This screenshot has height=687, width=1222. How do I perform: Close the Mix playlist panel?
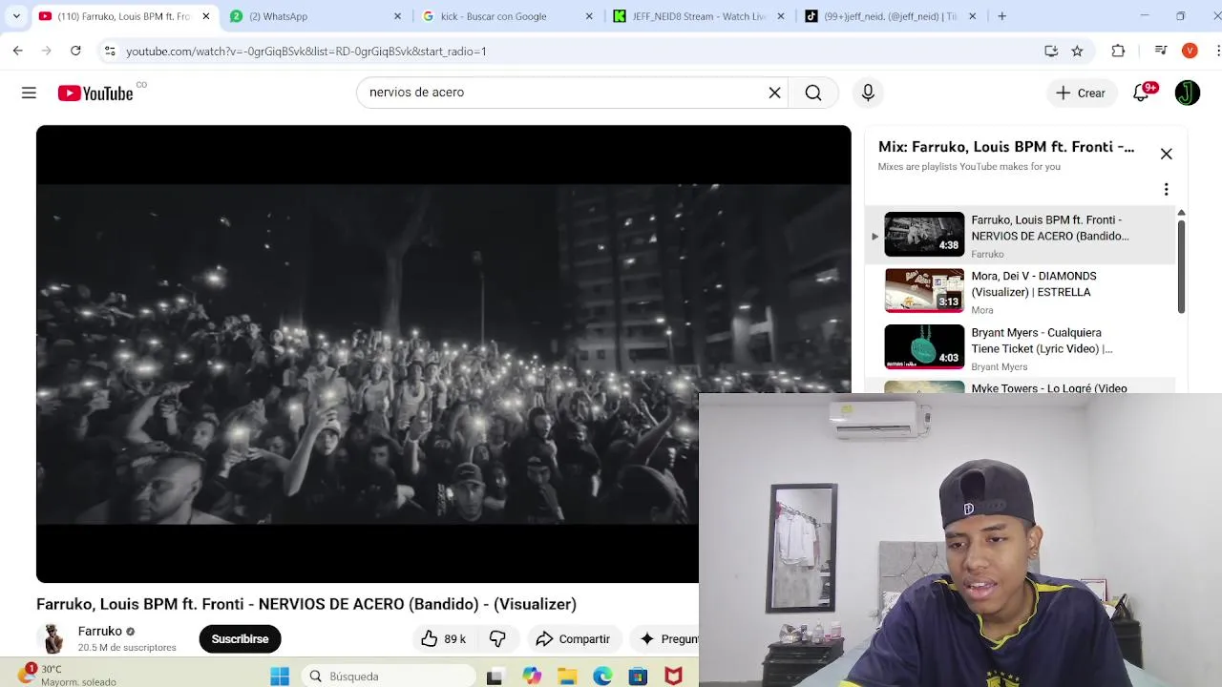click(x=1166, y=154)
